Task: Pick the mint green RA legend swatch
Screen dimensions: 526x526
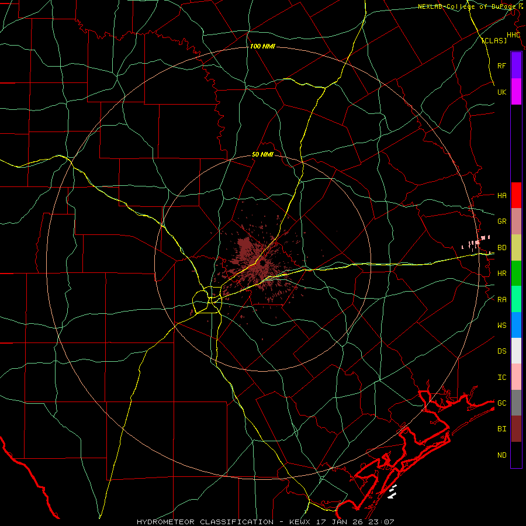Action: 516,299
